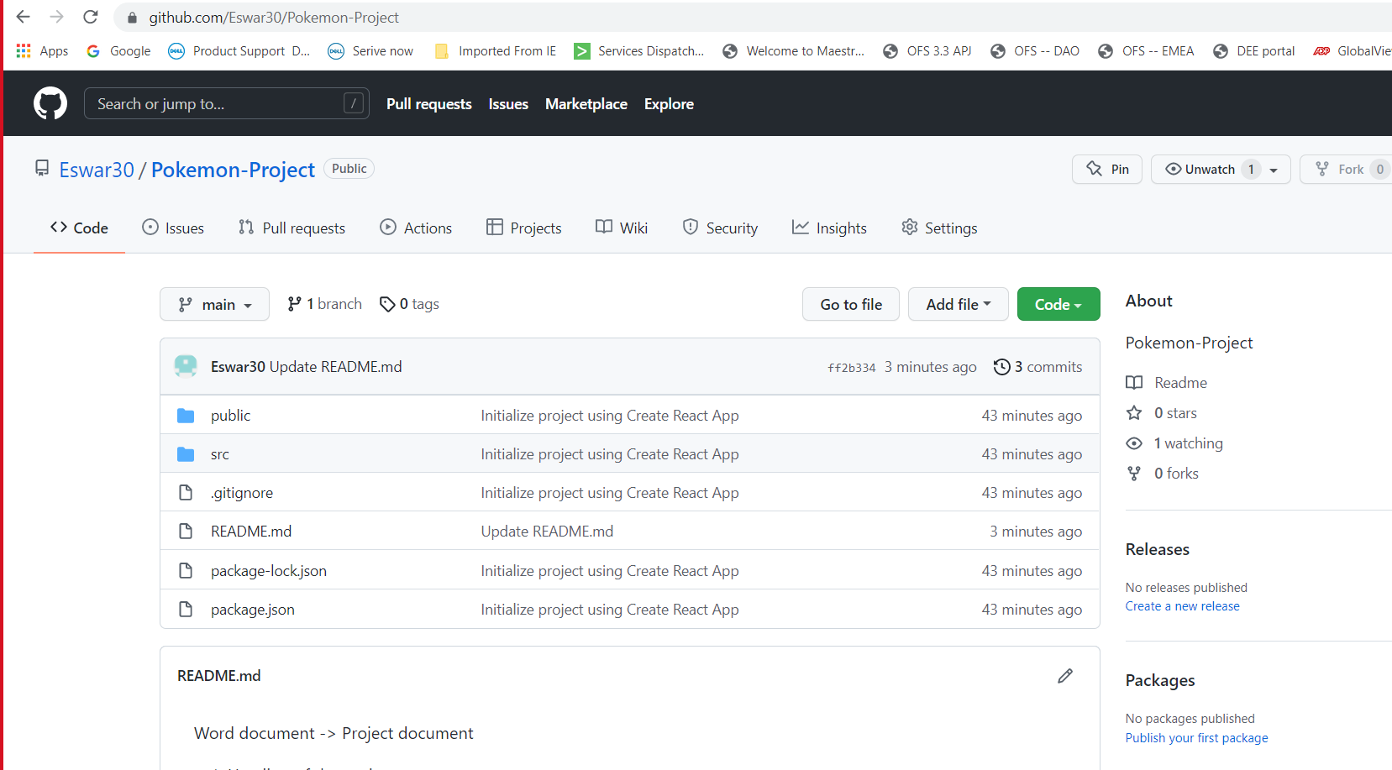The image size is (1392, 770).
Task: Click Create a new release link
Action: [1182, 606]
